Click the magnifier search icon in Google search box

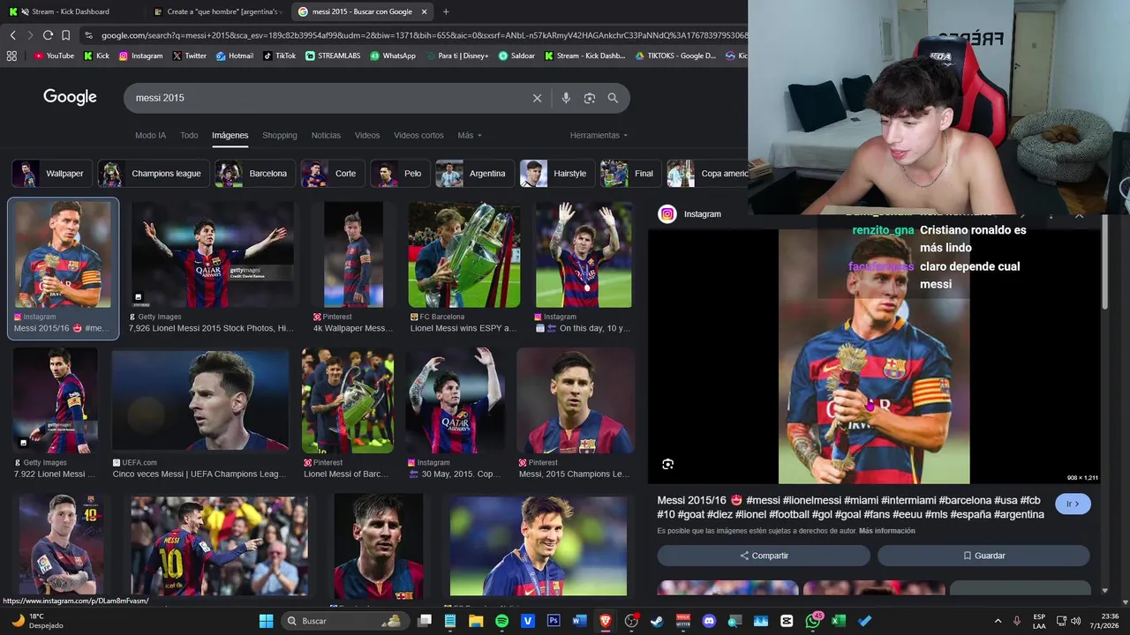[x=613, y=98]
